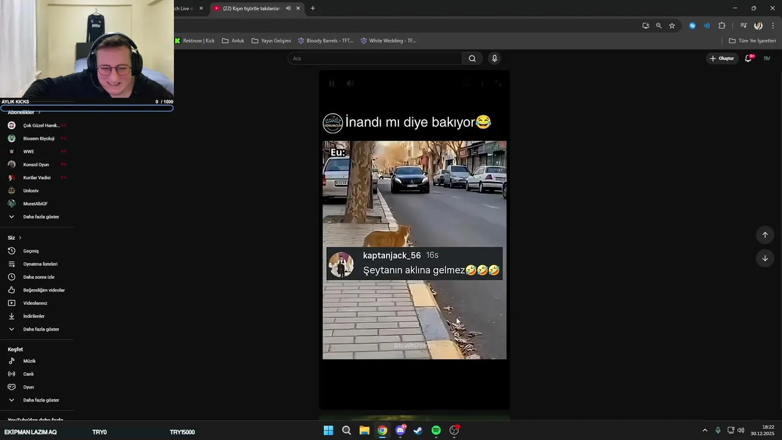Open Chrome media controls
This screenshot has width=782, height=440.
click(x=744, y=26)
